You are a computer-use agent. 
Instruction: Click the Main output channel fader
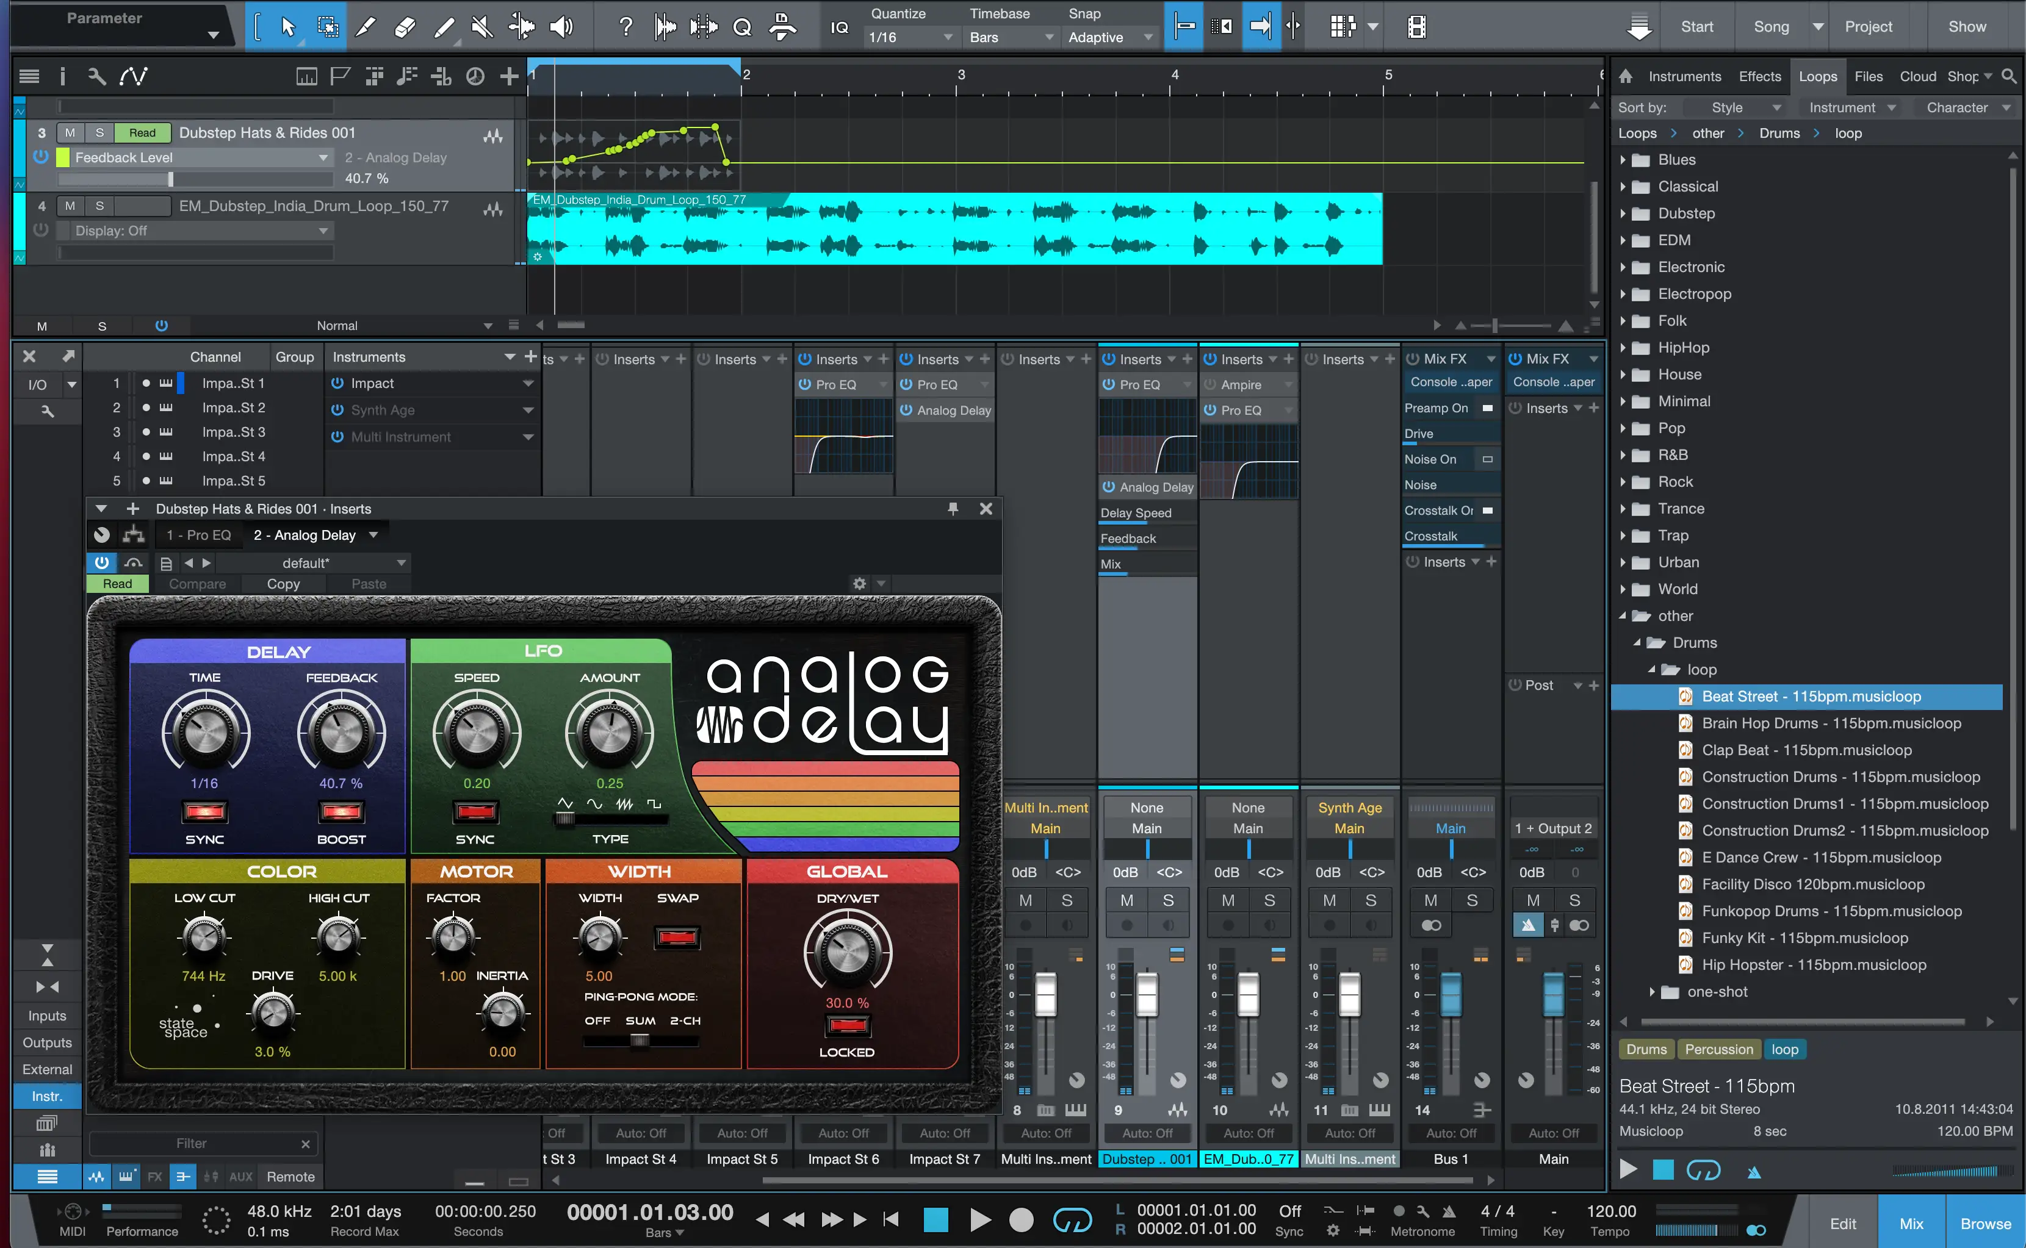coord(1553,994)
